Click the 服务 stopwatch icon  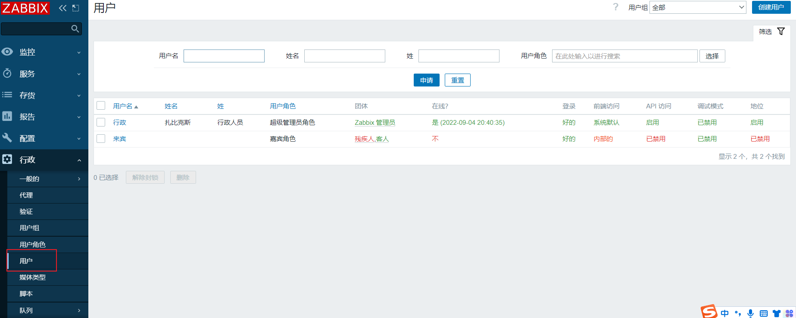point(7,73)
